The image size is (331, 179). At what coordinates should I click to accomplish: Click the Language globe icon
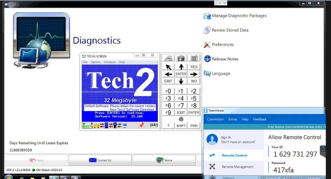click(207, 73)
